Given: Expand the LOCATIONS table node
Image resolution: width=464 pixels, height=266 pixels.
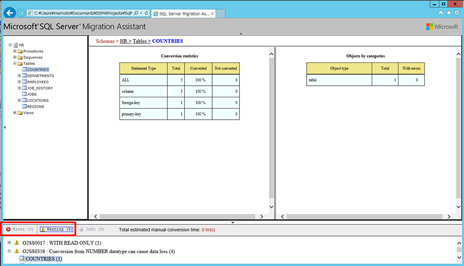Looking at the screenshot, I should (x=19, y=101).
